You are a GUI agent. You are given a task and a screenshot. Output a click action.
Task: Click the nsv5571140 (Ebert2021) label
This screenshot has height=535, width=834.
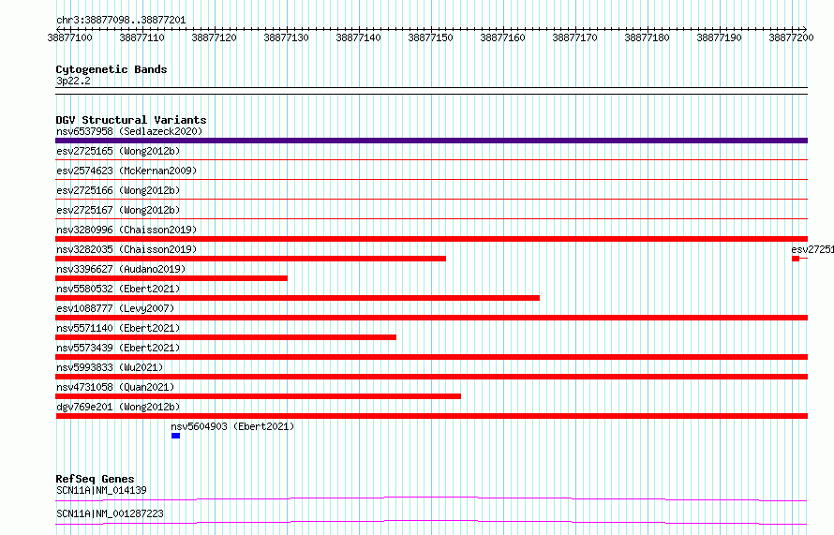point(118,328)
